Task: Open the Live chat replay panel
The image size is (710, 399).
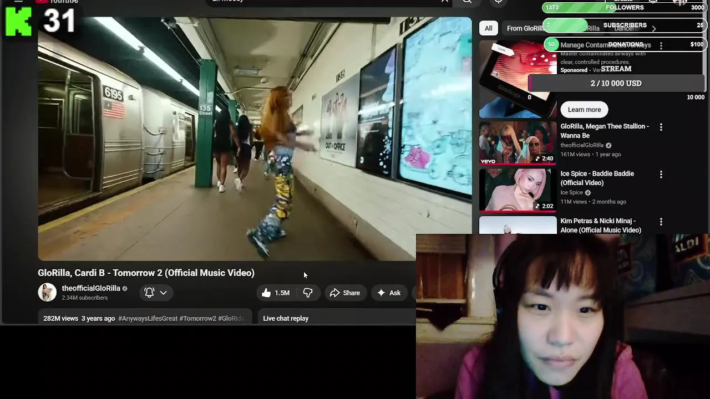Action: [286, 318]
